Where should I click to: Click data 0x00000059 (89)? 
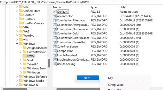pos(130,38)
